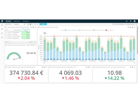Open dropdown arrow beside Shift publication hours

point(105,30)
